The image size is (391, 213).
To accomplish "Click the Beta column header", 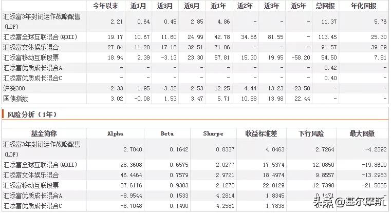I will 167,133.
